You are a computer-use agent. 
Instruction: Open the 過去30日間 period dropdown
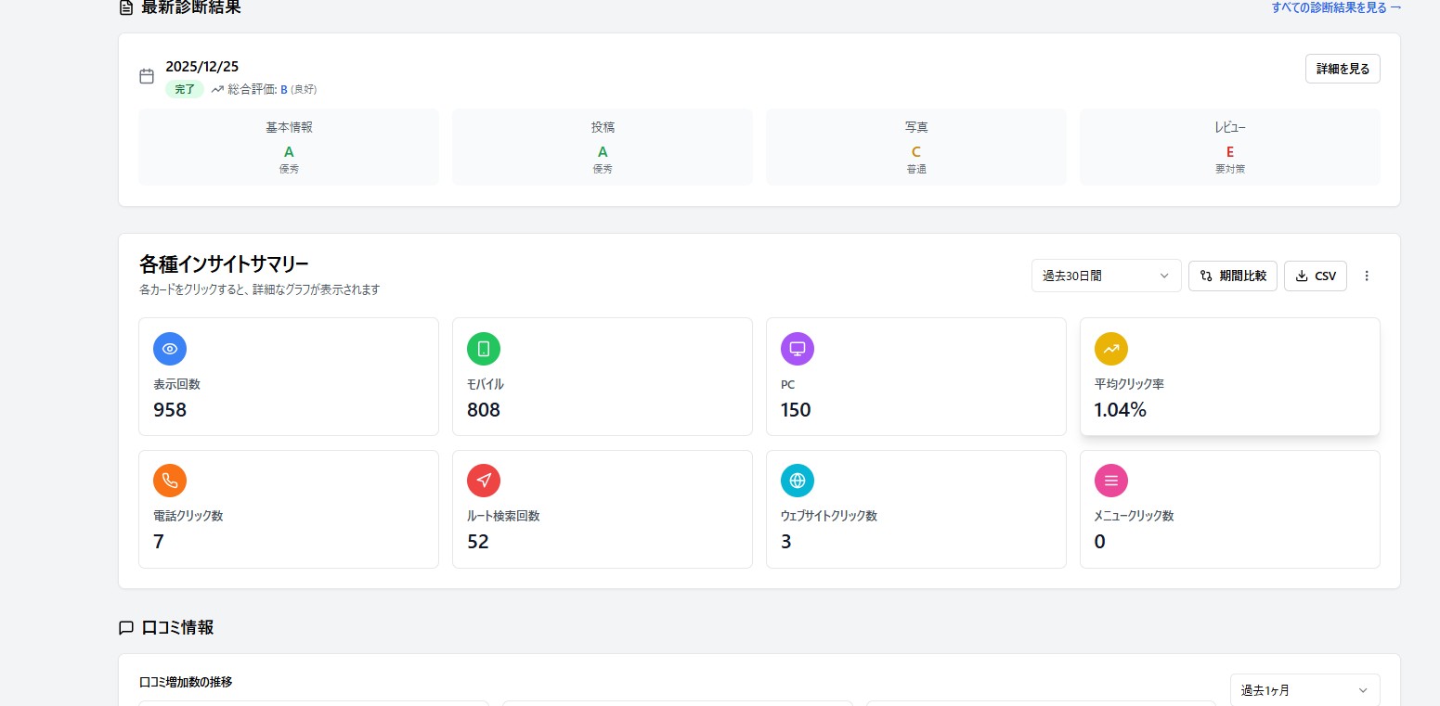pyautogui.click(x=1106, y=276)
